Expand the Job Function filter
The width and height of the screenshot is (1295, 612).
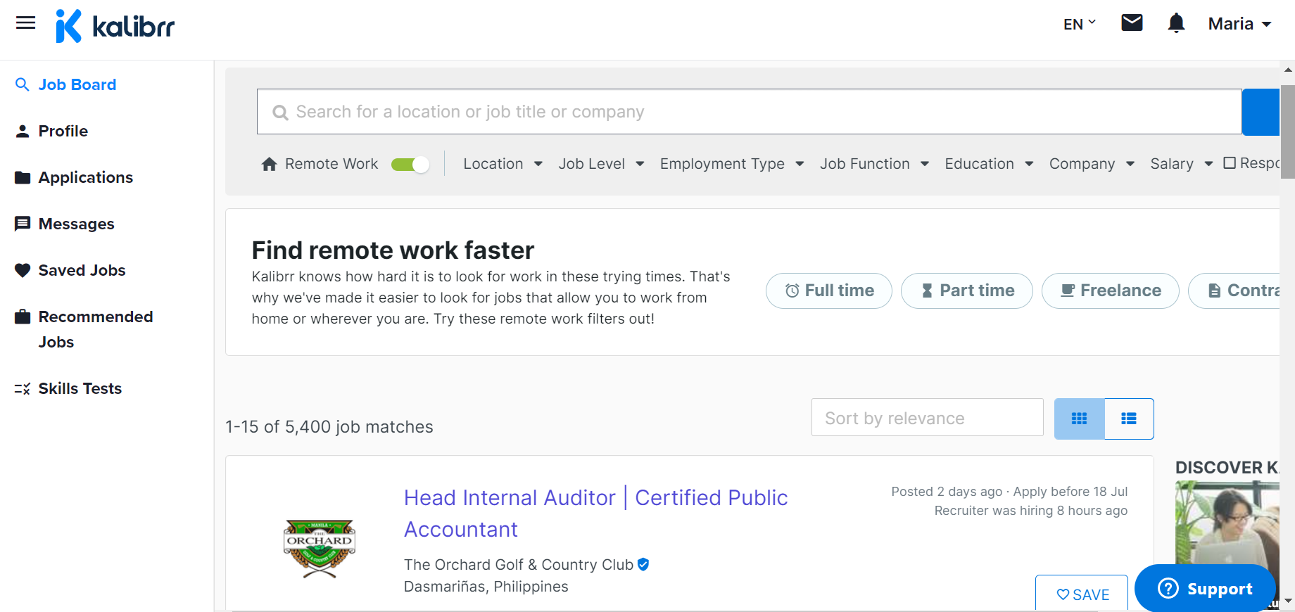pos(874,164)
